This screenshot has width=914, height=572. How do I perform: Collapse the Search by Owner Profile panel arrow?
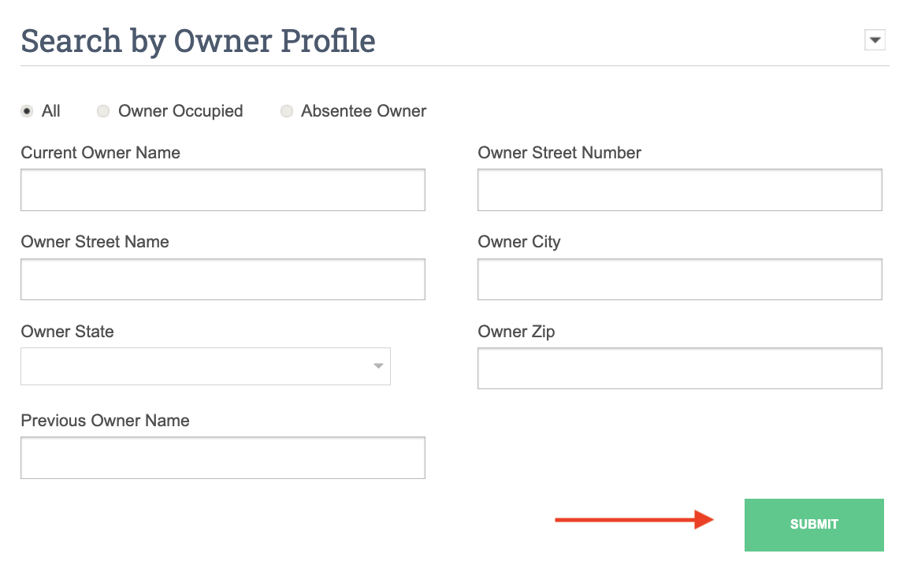coord(875,40)
